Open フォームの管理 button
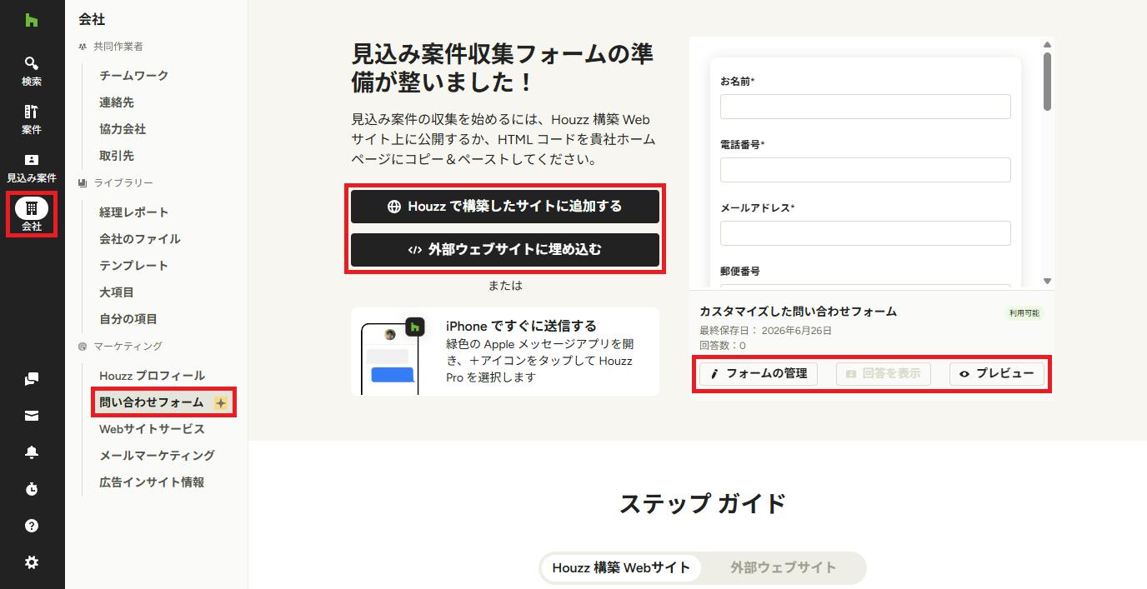Image resolution: width=1147 pixels, height=589 pixels. [759, 374]
